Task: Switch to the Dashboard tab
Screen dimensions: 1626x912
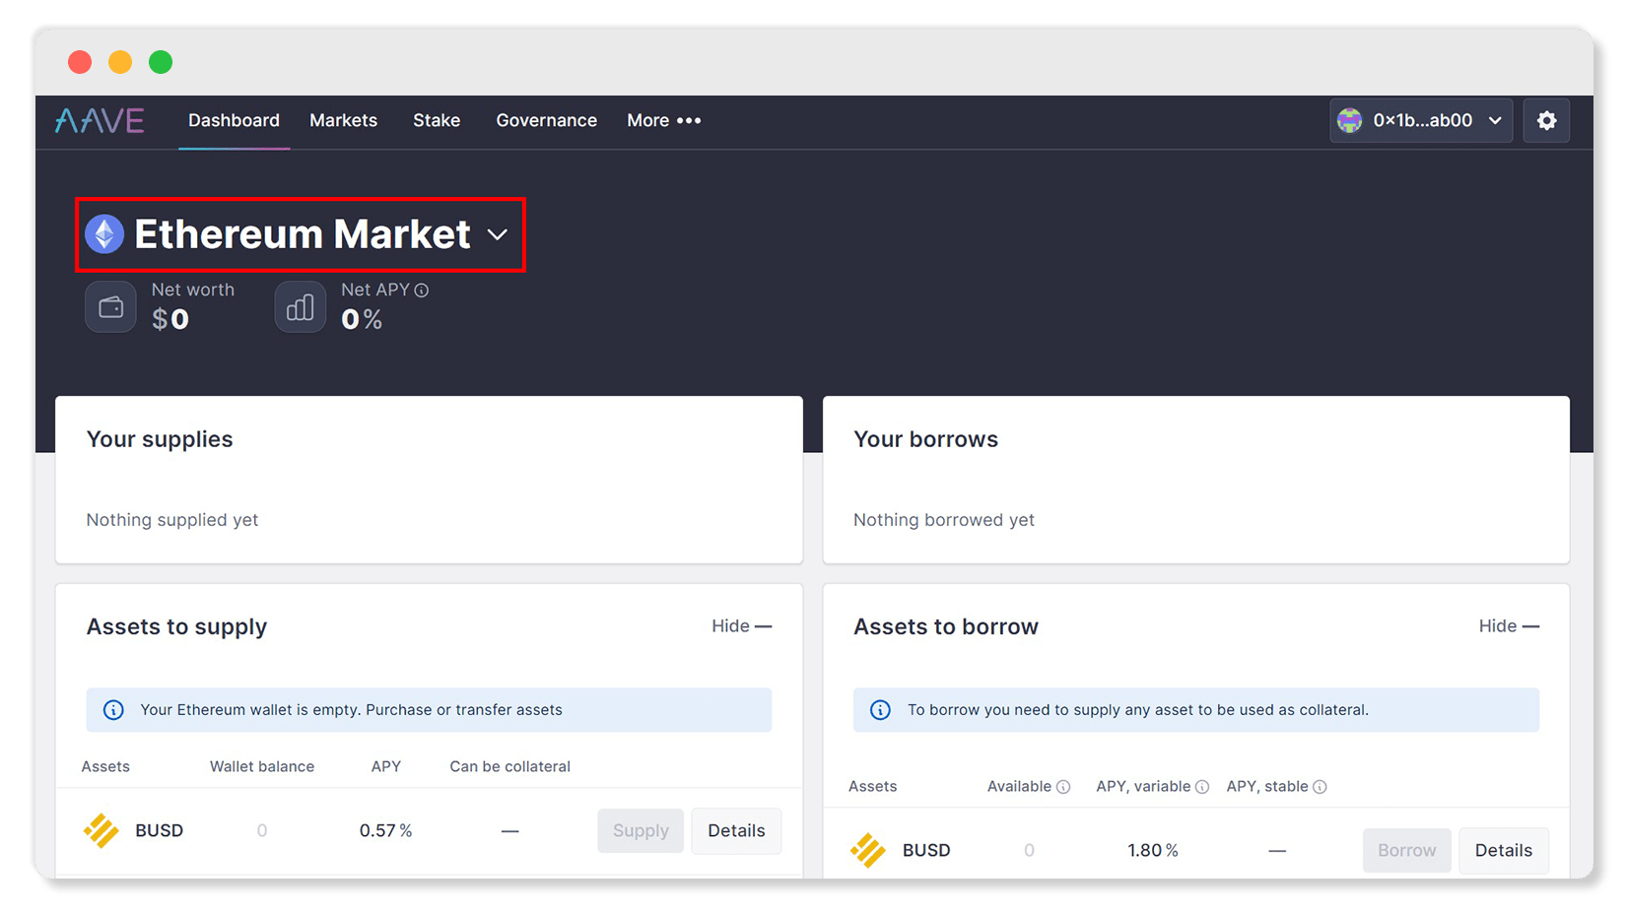Action: 234,120
